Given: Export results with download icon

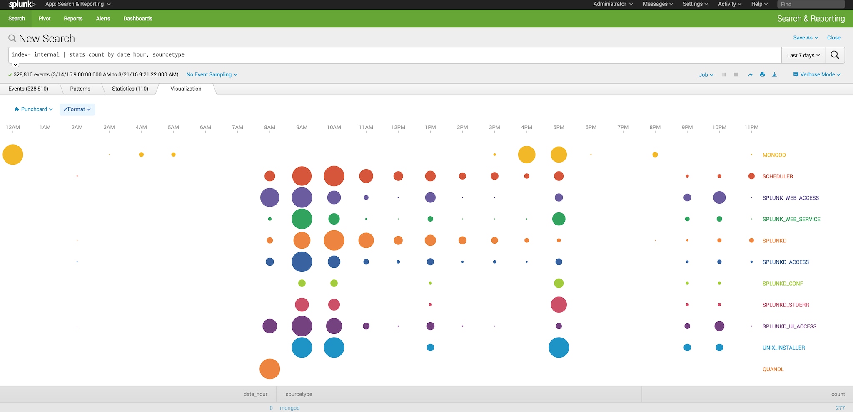Looking at the screenshot, I should click(774, 75).
